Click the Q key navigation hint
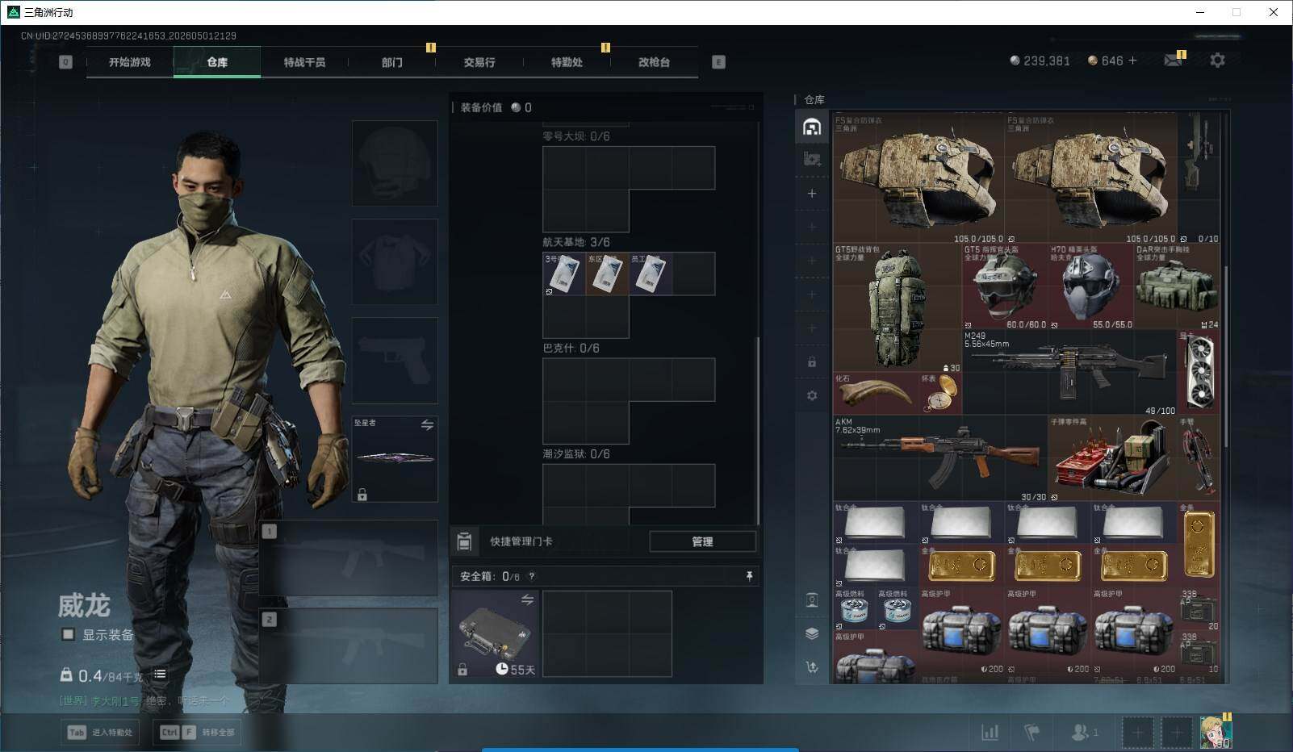 tap(65, 62)
